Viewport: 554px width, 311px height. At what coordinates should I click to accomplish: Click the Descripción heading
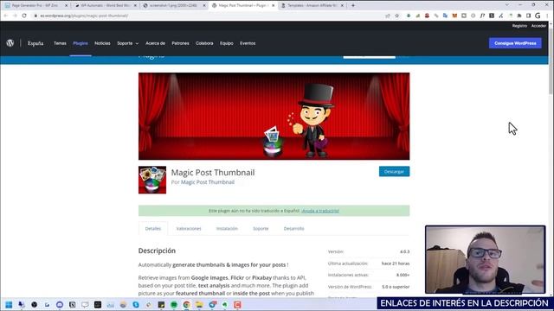[x=157, y=251]
